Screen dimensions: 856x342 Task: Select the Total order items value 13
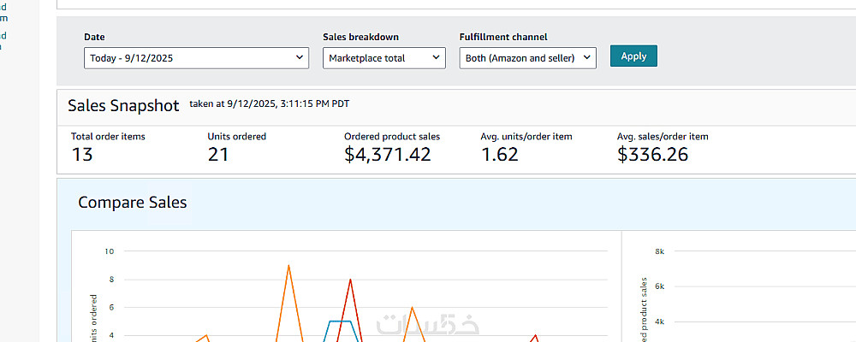pos(82,155)
